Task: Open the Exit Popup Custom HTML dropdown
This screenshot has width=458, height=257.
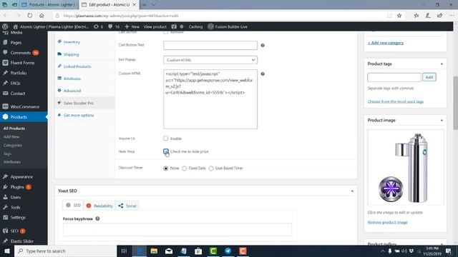Action: coord(210,60)
